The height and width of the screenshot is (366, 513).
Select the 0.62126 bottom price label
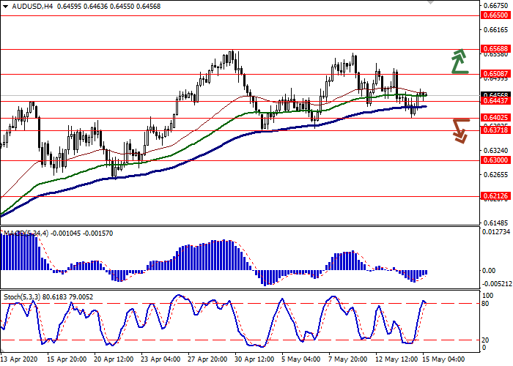coord(495,196)
